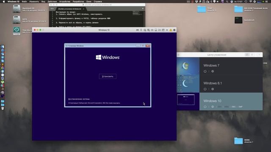Click the yellow warning triangle in VM toolbar
The height and width of the screenshot is (152, 271).
point(171,30)
